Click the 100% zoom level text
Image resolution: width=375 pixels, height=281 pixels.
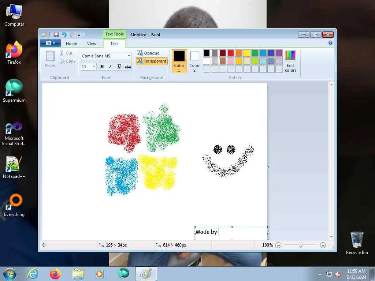[267, 245]
